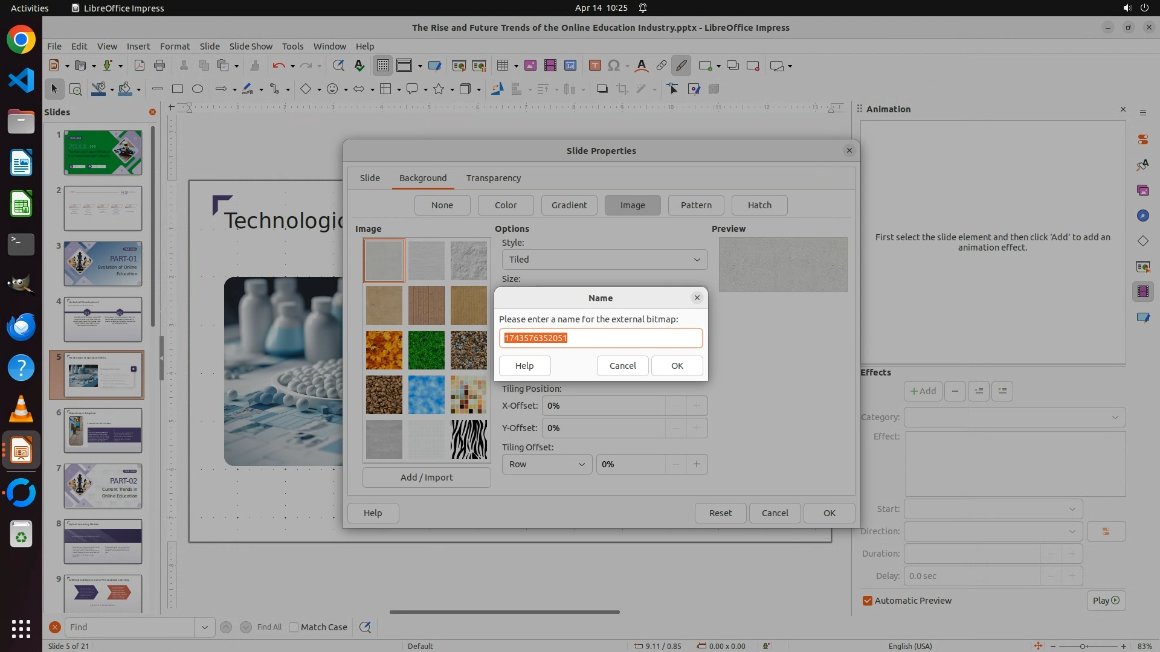Toggle the Automatic Preview checkbox
Screen dimensions: 1160x652
pyautogui.click(x=868, y=601)
